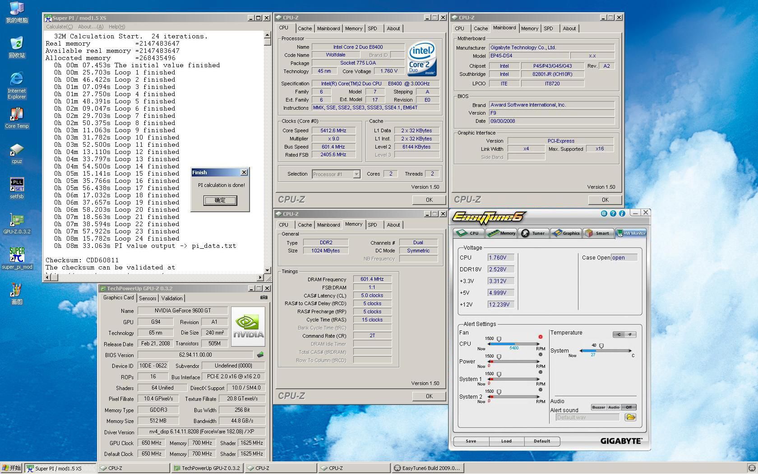The image size is (758, 474).
Task: Switch temperature unit to Celsius
Action: click(619, 335)
